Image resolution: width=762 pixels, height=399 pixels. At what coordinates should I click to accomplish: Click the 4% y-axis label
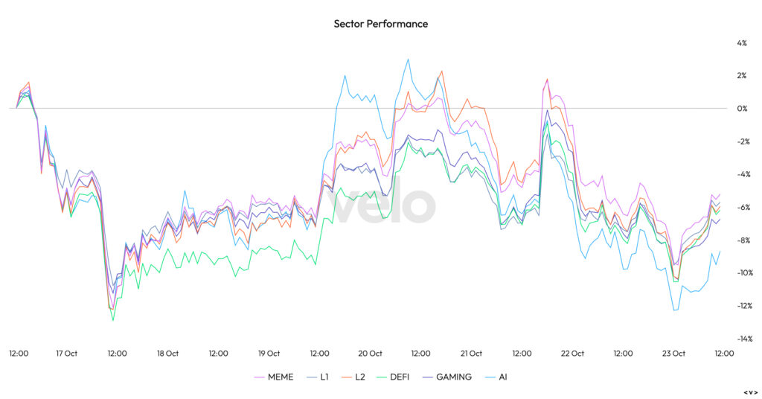(x=742, y=43)
